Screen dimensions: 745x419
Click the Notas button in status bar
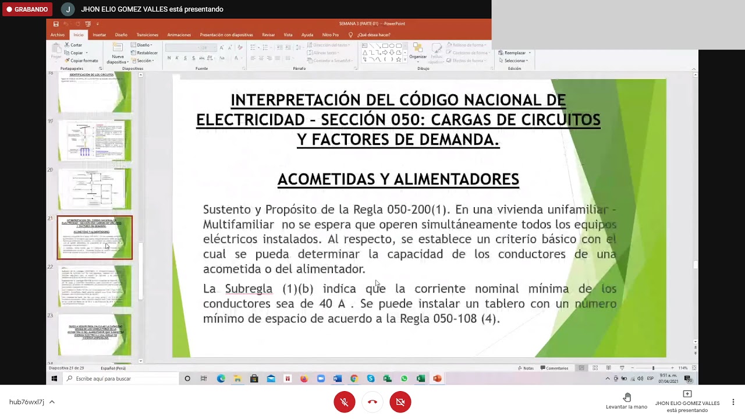(x=526, y=368)
